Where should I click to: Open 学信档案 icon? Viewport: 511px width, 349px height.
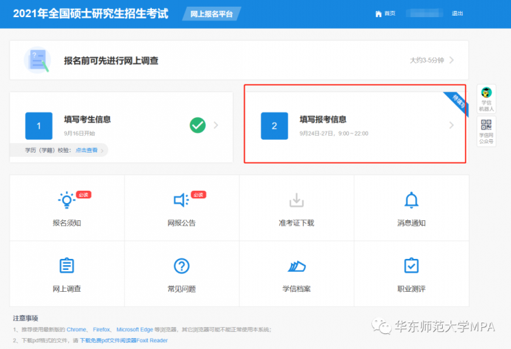tap(296, 266)
